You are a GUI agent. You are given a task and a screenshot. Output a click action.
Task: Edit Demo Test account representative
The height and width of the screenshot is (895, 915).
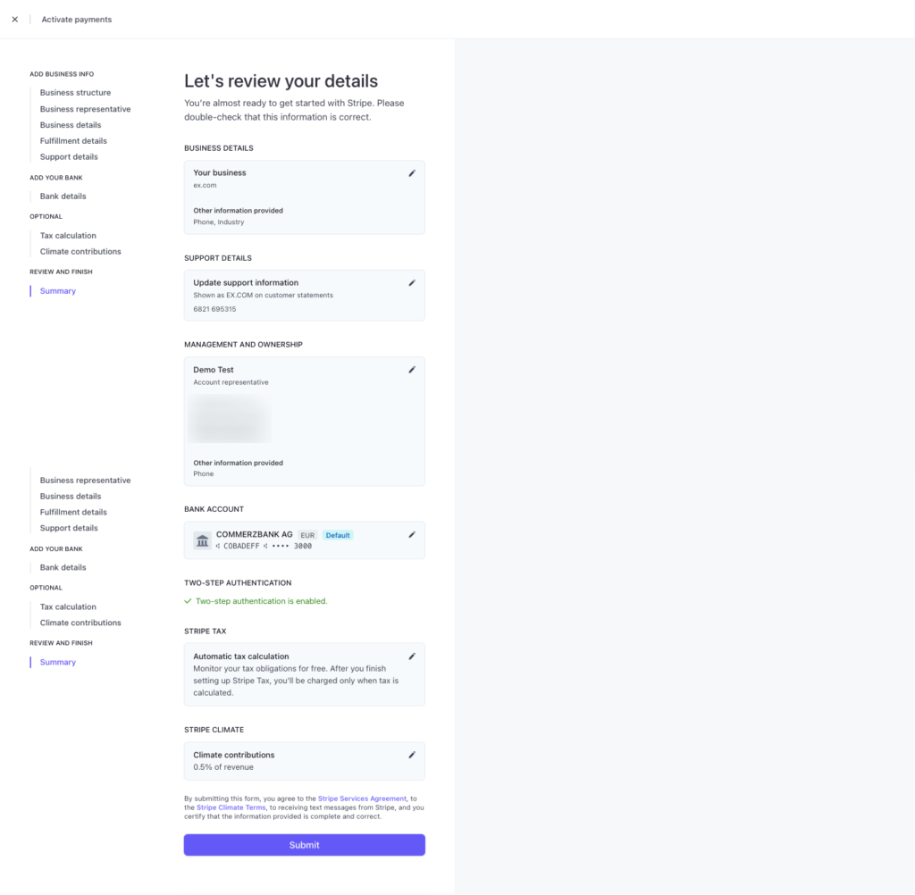(x=412, y=370)
